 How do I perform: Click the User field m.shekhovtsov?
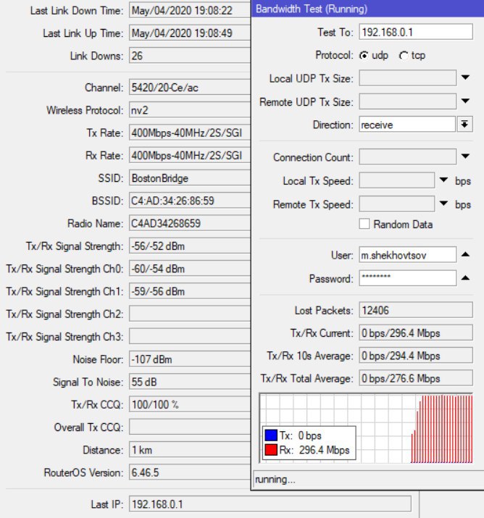tap(408, 255)
